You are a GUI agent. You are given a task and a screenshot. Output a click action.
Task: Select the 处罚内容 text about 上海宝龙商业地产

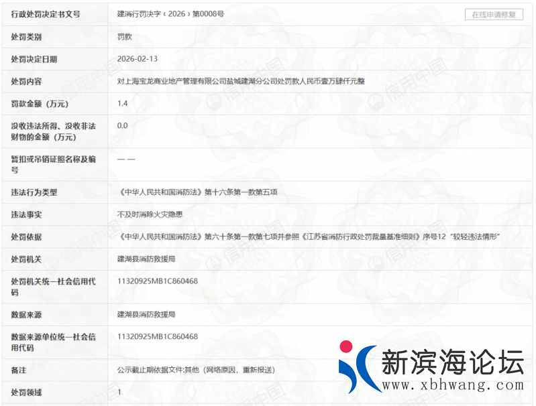241,81
